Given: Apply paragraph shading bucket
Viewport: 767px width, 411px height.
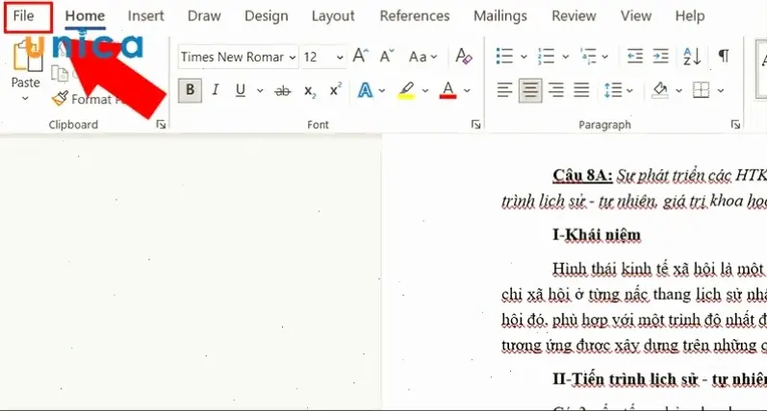Looking at the screenshot, I should click(x=660, y=90).
